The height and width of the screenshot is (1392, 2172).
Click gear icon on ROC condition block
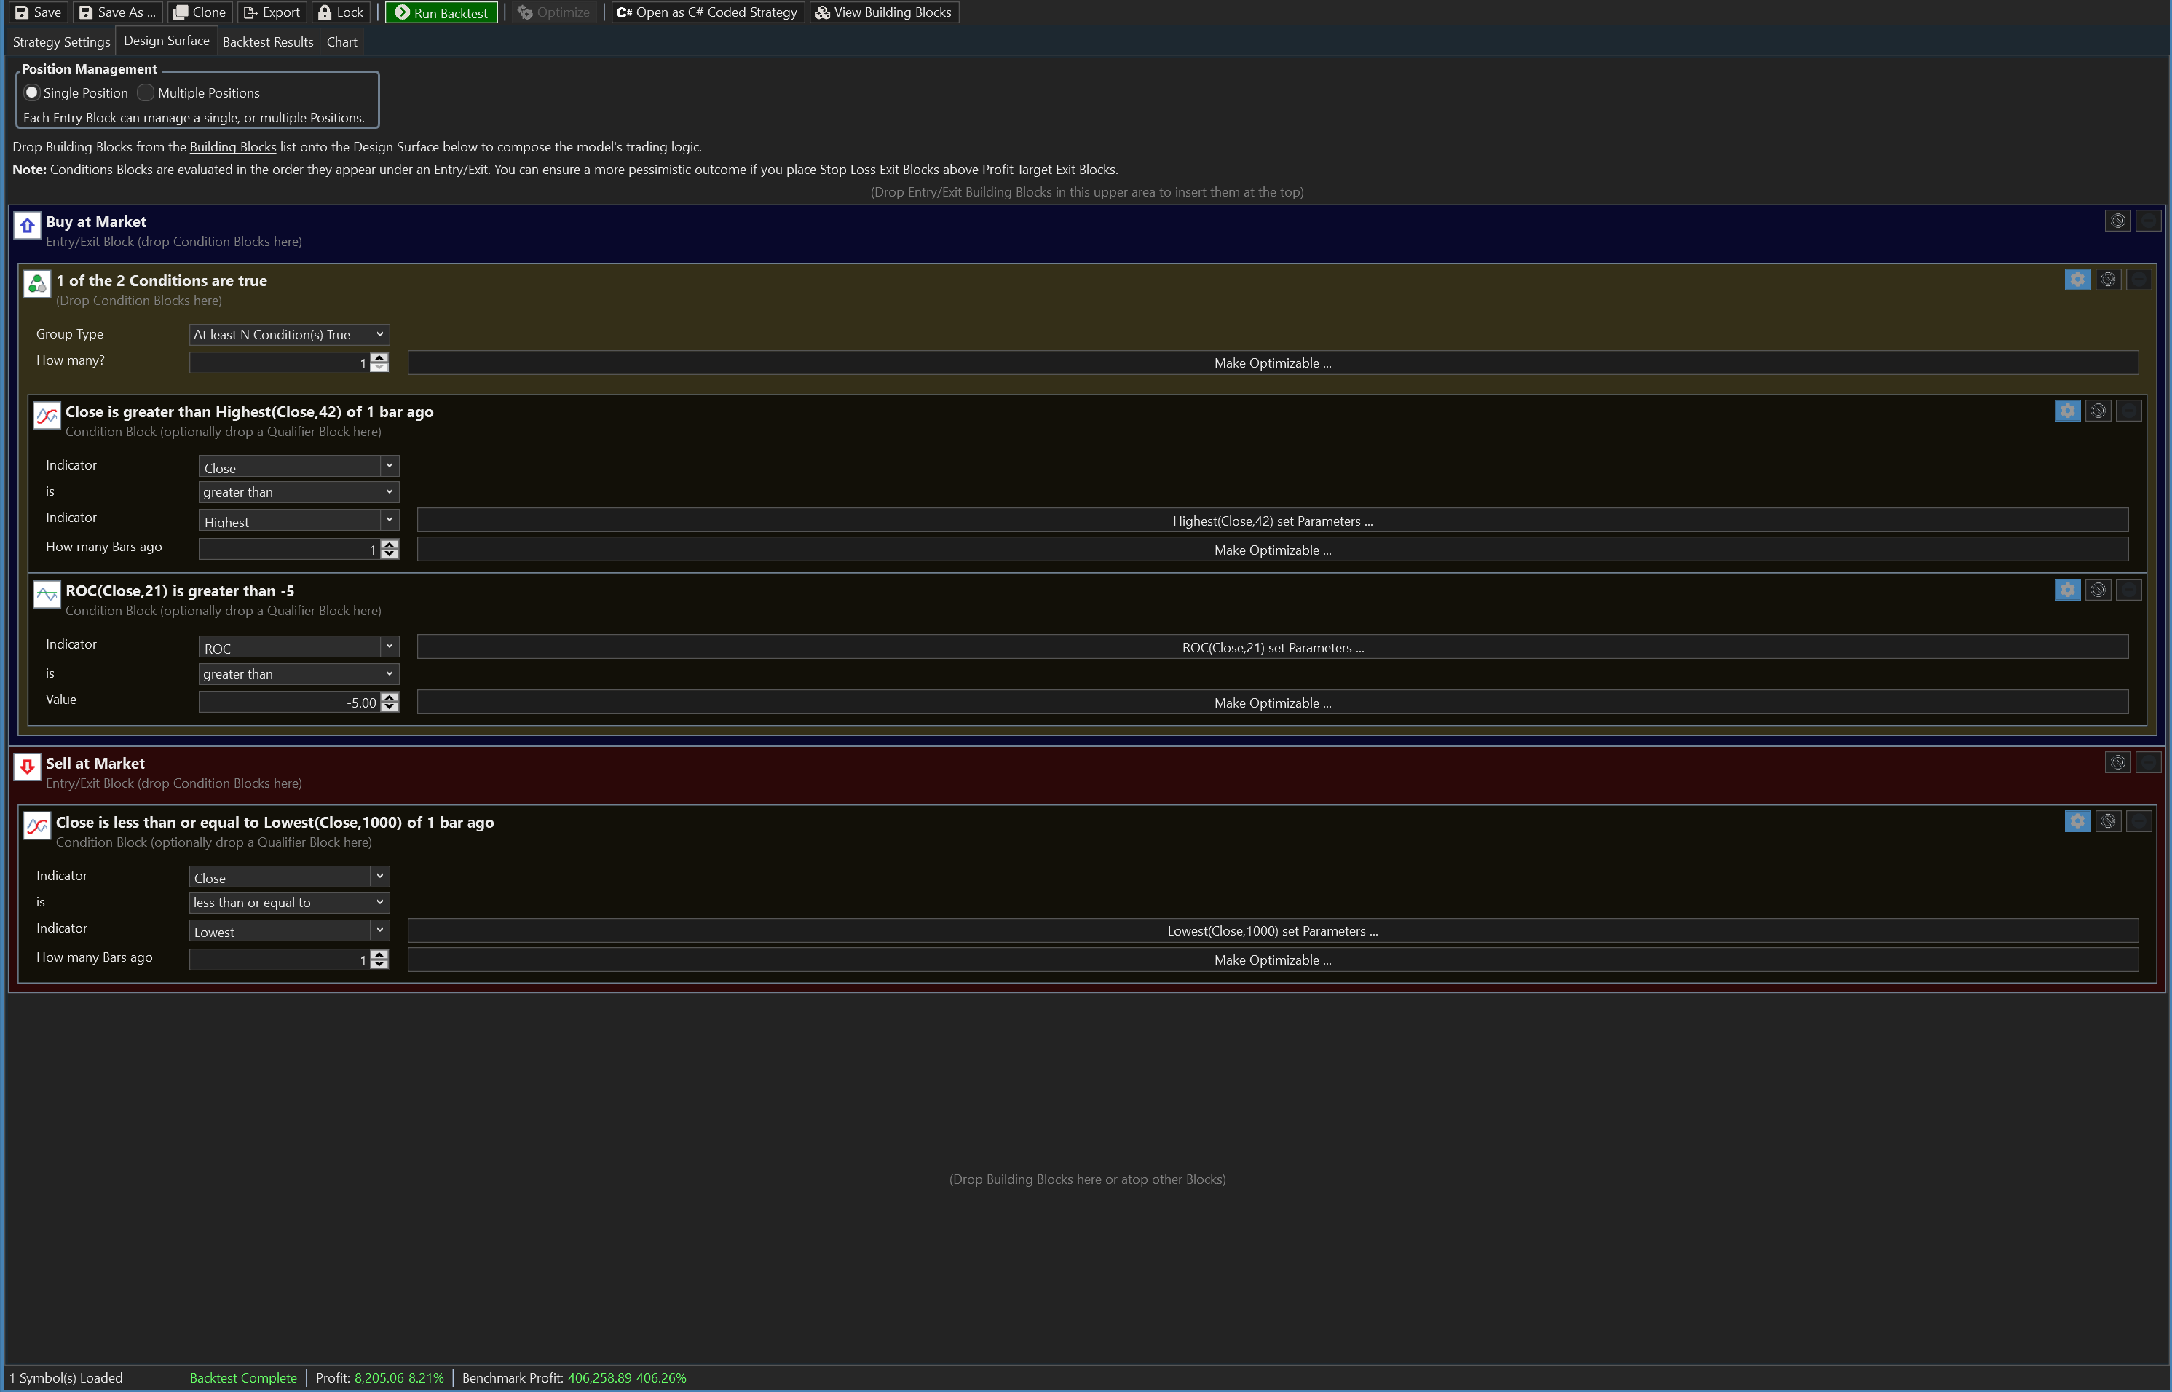2067,589
